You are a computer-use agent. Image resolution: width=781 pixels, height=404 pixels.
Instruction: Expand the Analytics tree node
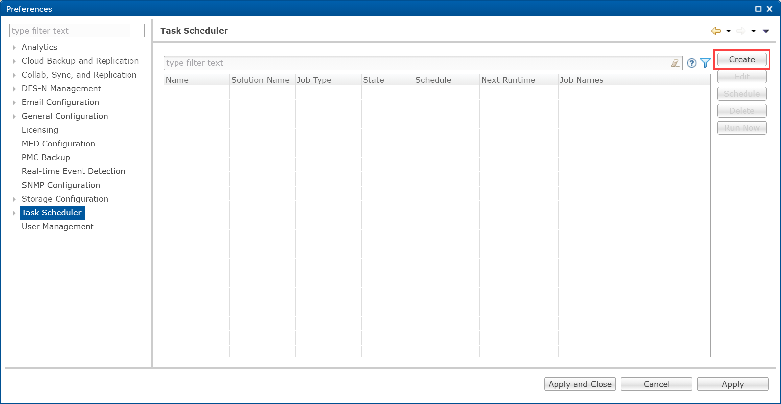[14, 47]
